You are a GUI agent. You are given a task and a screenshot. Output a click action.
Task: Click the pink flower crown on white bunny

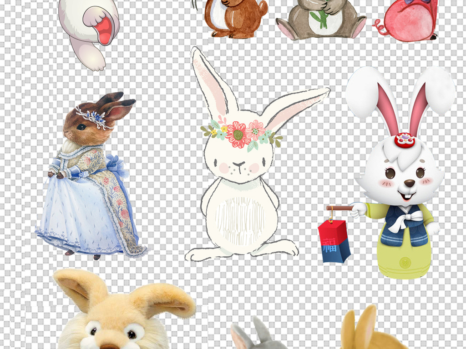[241, 134]
